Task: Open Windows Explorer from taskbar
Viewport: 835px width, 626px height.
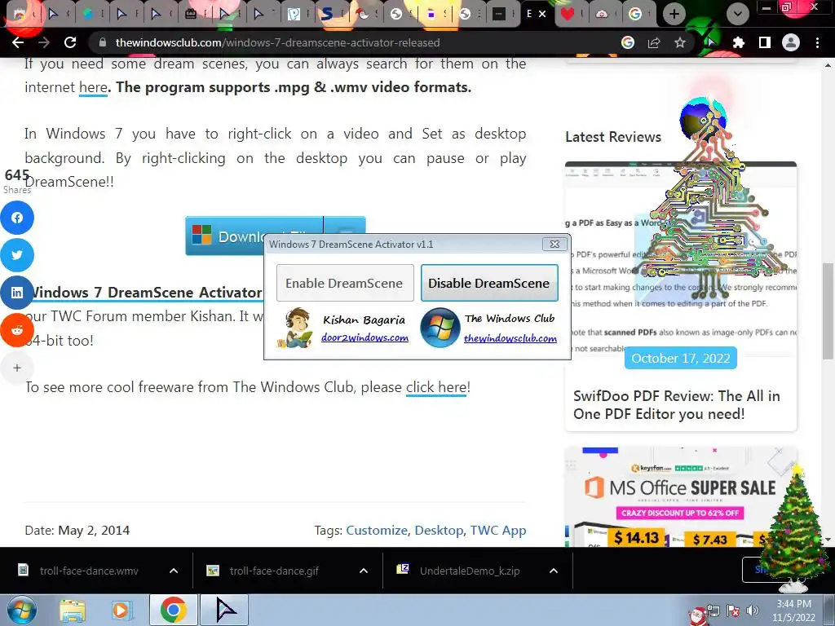Action: point(73,610)
